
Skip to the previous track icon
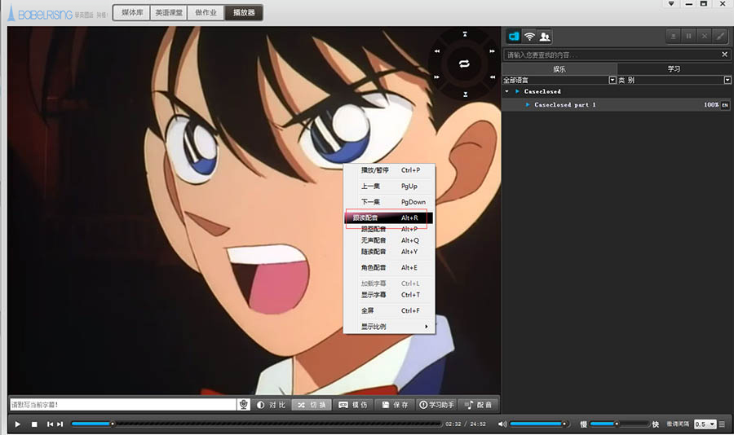(50, 424)
